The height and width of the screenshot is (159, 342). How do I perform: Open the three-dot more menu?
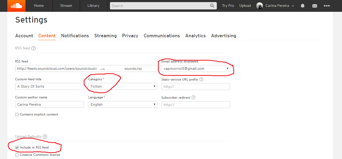(327, 6)
